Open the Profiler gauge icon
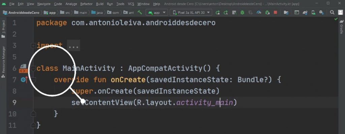This screenshot has width=345, height=134. (x=259, y=12)
